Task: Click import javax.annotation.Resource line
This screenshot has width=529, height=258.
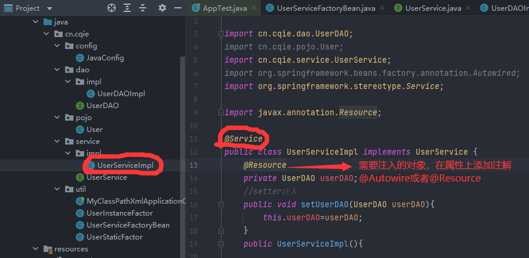Action: pyautogui.click(x=303, y=113)
